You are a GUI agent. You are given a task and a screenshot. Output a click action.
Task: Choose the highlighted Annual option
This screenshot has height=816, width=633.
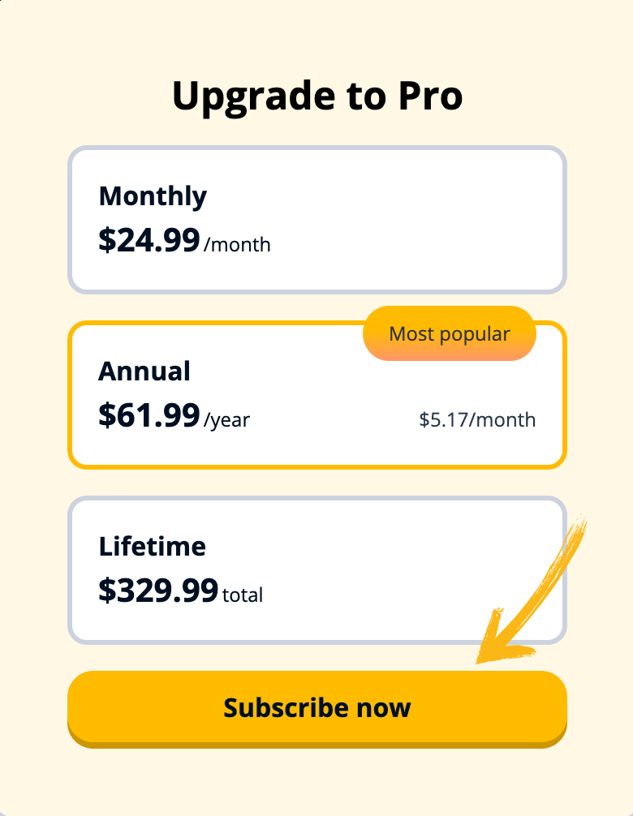316,394
